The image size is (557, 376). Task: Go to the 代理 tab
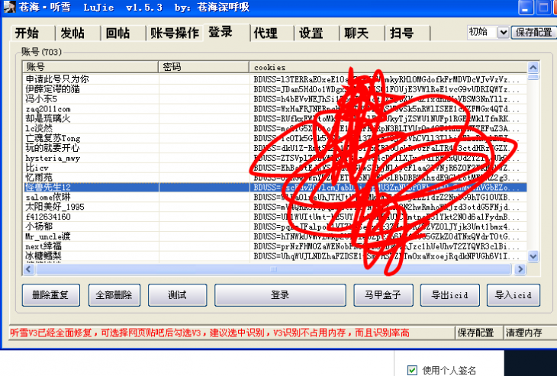coord(266,34)
